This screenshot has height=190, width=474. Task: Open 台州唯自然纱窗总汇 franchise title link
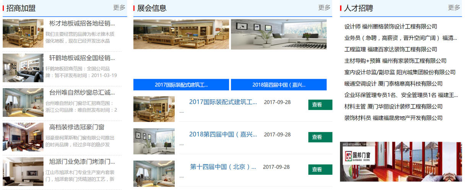pyautogui.click(x=82, y=93)
